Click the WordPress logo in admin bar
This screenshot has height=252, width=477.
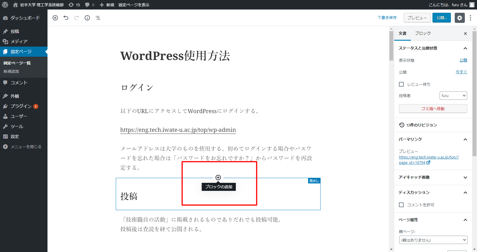tap(5, 5)
